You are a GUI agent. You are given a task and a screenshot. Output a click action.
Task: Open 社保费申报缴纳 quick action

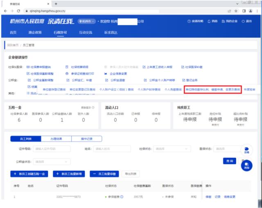[x=38, y=67]
